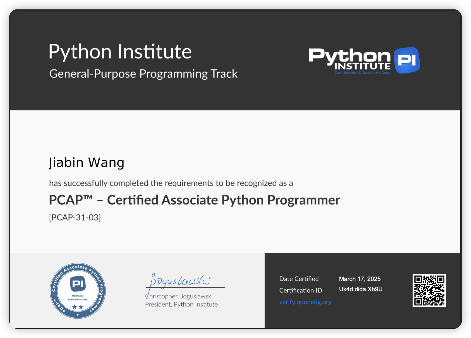The height and width of the screenshot is (338, 471).
Task: Click the two stars on seal
Action: pyautogui.click(x=78, y=307)
